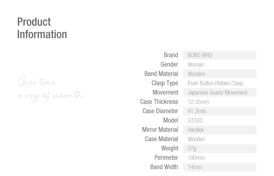Click the Perimeter label

(166, 158)
